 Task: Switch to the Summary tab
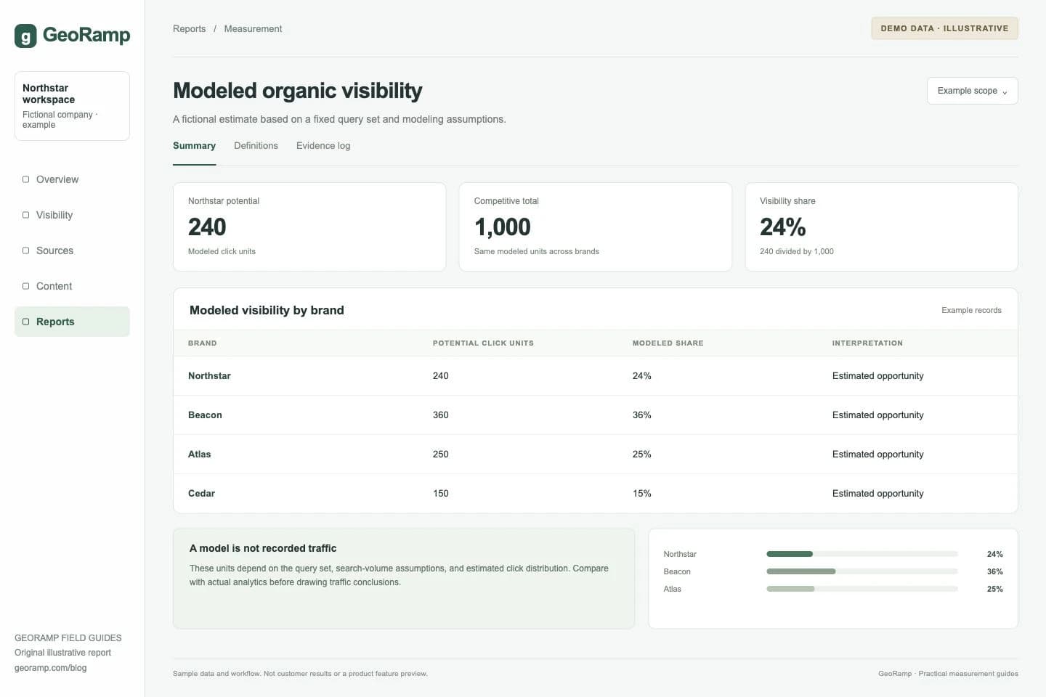194,146
